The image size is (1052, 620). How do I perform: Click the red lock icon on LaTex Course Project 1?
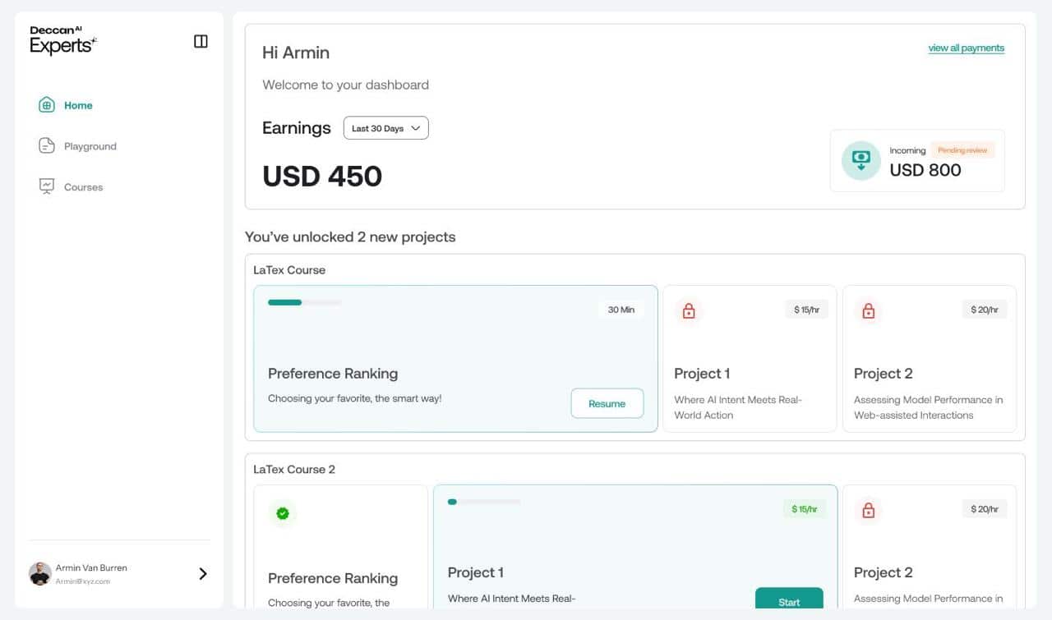pyautogui.click(x=689, y=311)
